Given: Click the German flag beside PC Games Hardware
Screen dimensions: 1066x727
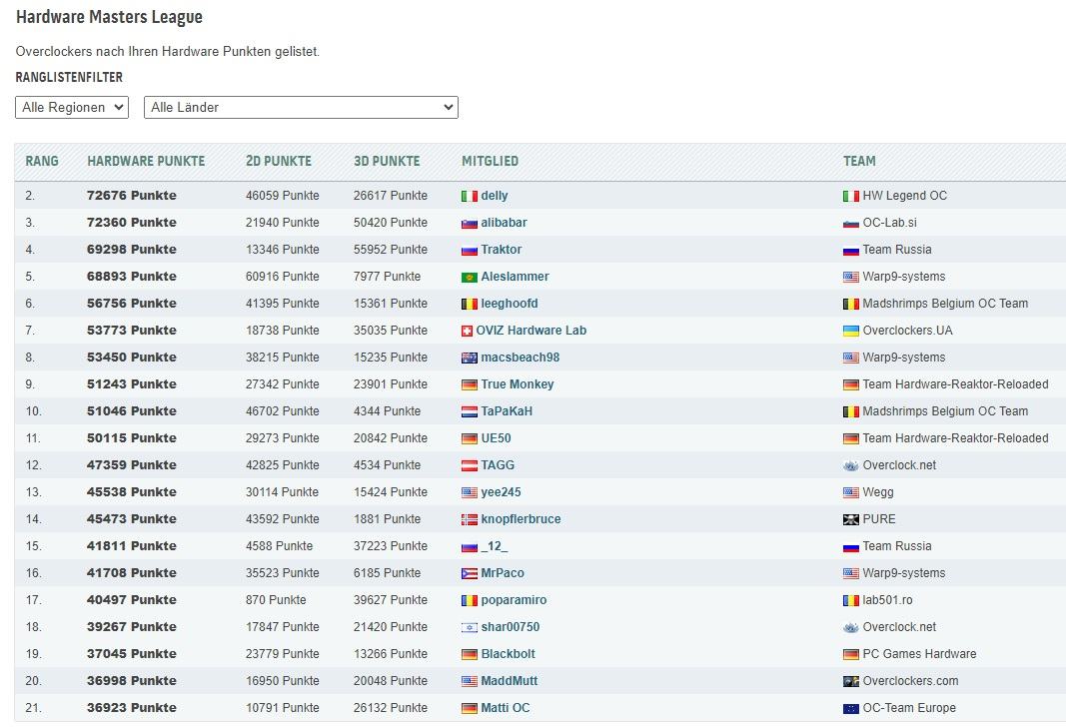Looking at the screenshot, I should pos(850,655).
